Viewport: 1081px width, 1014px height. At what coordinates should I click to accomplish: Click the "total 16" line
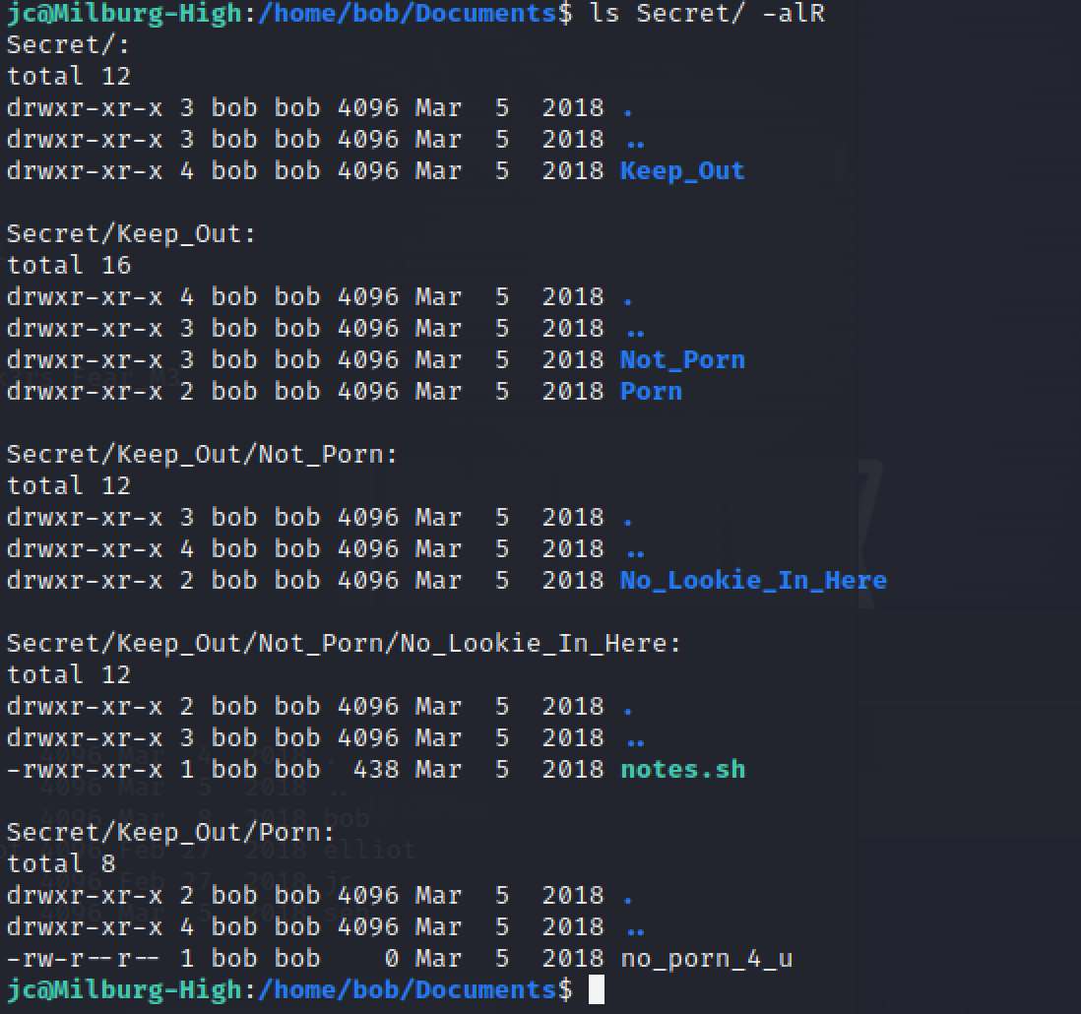(x=69, y=265)
